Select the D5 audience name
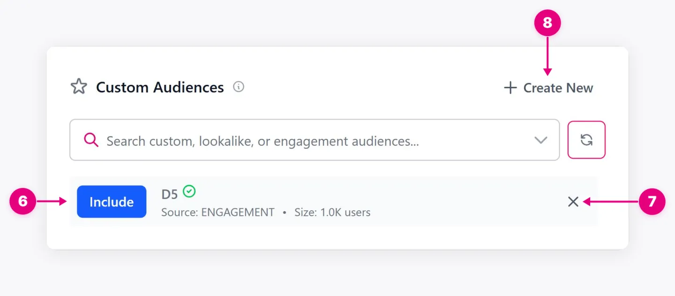Viewport: 675px width, 296px height. click(170, 194)
